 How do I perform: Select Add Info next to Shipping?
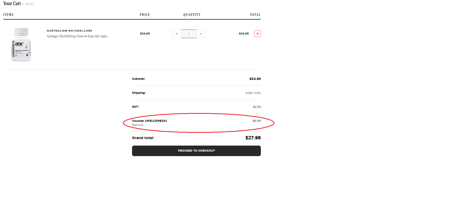point(253,93)
